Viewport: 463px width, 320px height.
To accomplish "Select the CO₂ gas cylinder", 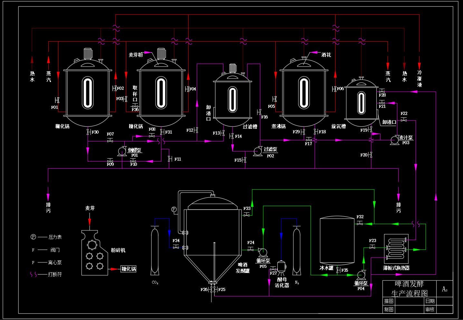I will [155, 250].
